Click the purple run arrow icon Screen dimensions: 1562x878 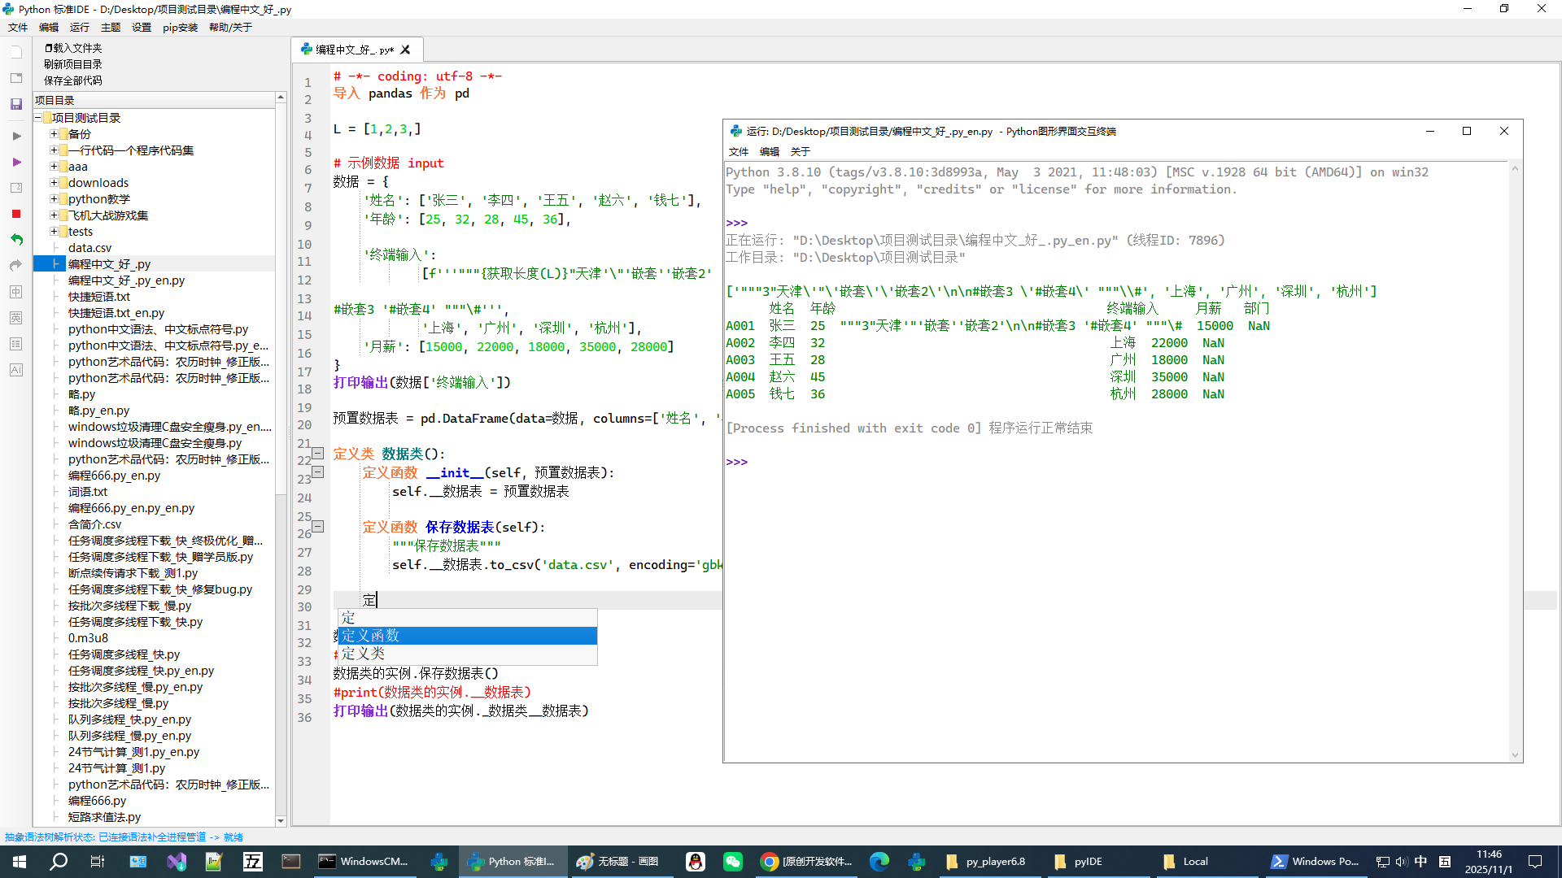(16, 163)
